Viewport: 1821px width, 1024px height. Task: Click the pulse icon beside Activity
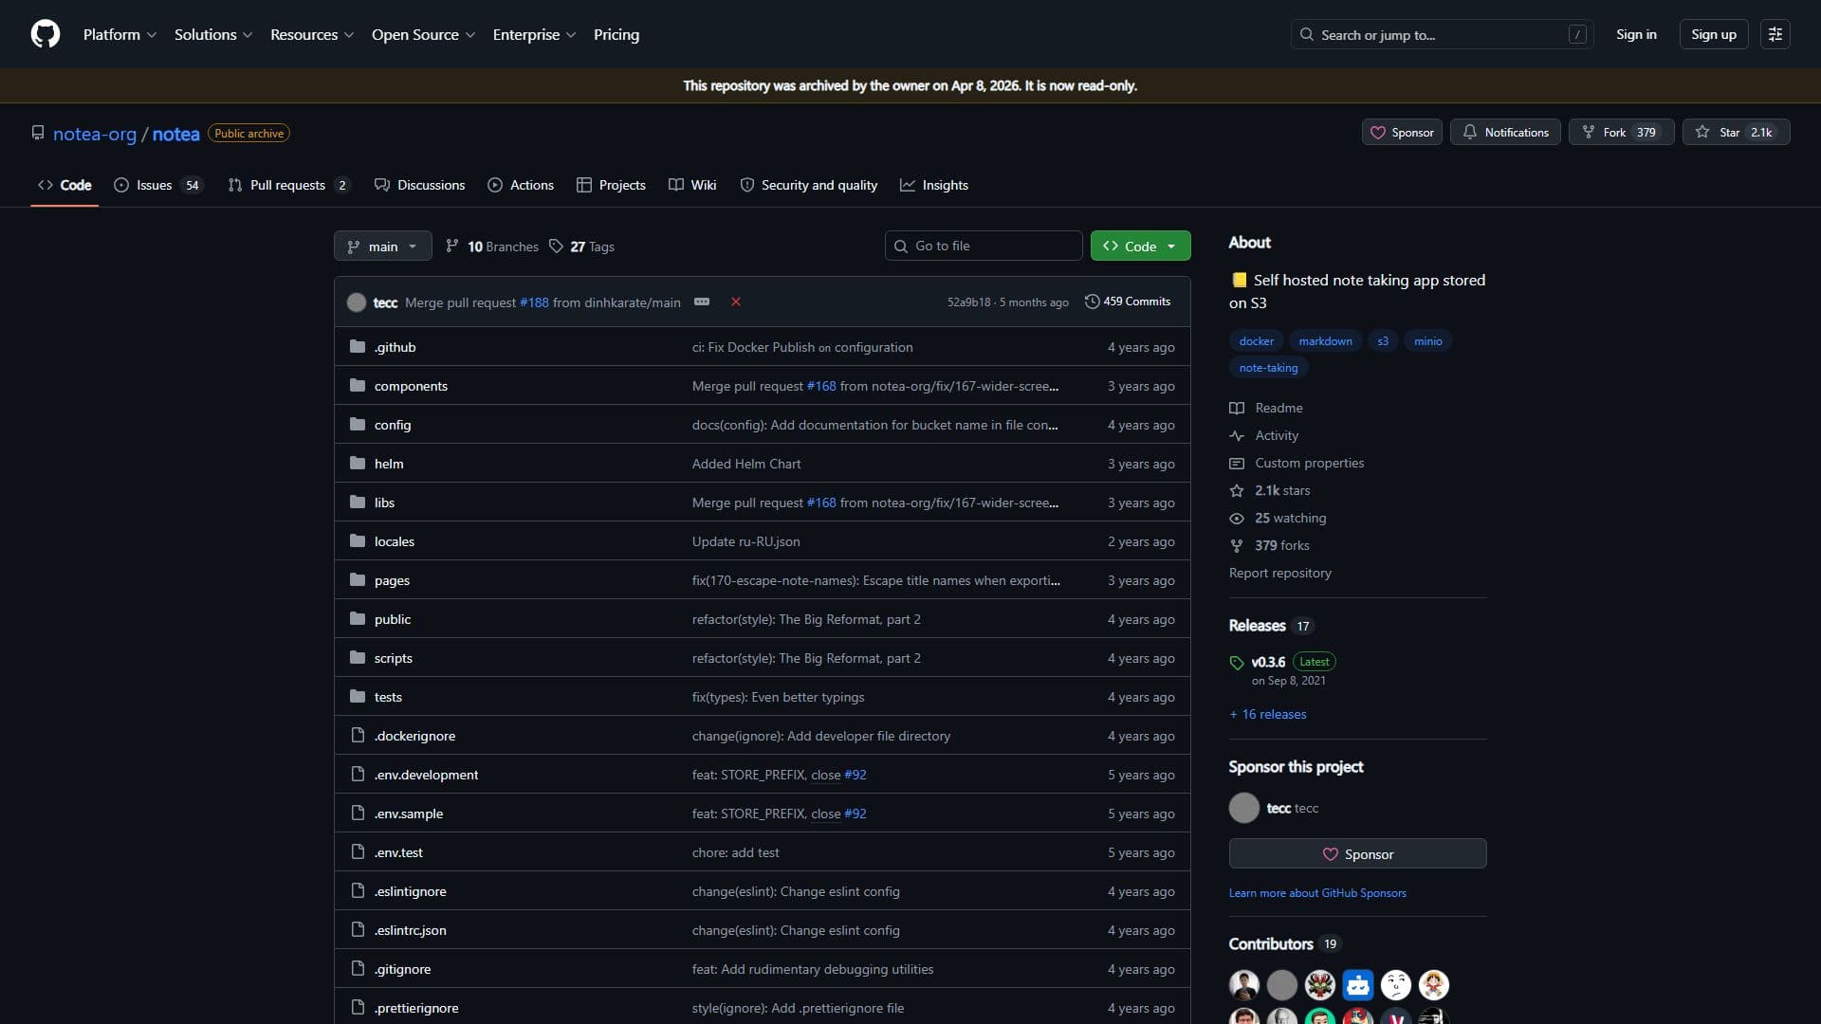(1237, 435)
